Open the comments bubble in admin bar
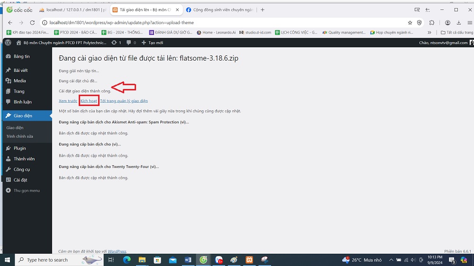This screenshot has height=266, width=474. point(131,43)
